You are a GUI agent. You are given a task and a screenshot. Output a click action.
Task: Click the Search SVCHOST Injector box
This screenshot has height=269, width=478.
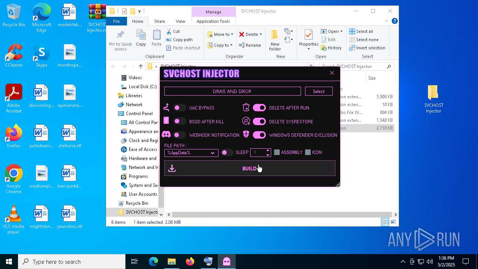click(357, 67)
